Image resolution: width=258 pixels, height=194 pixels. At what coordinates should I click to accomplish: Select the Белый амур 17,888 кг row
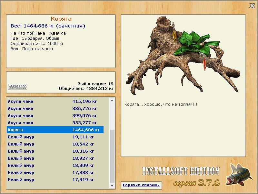pyautogui.click(x=55, y=172)
